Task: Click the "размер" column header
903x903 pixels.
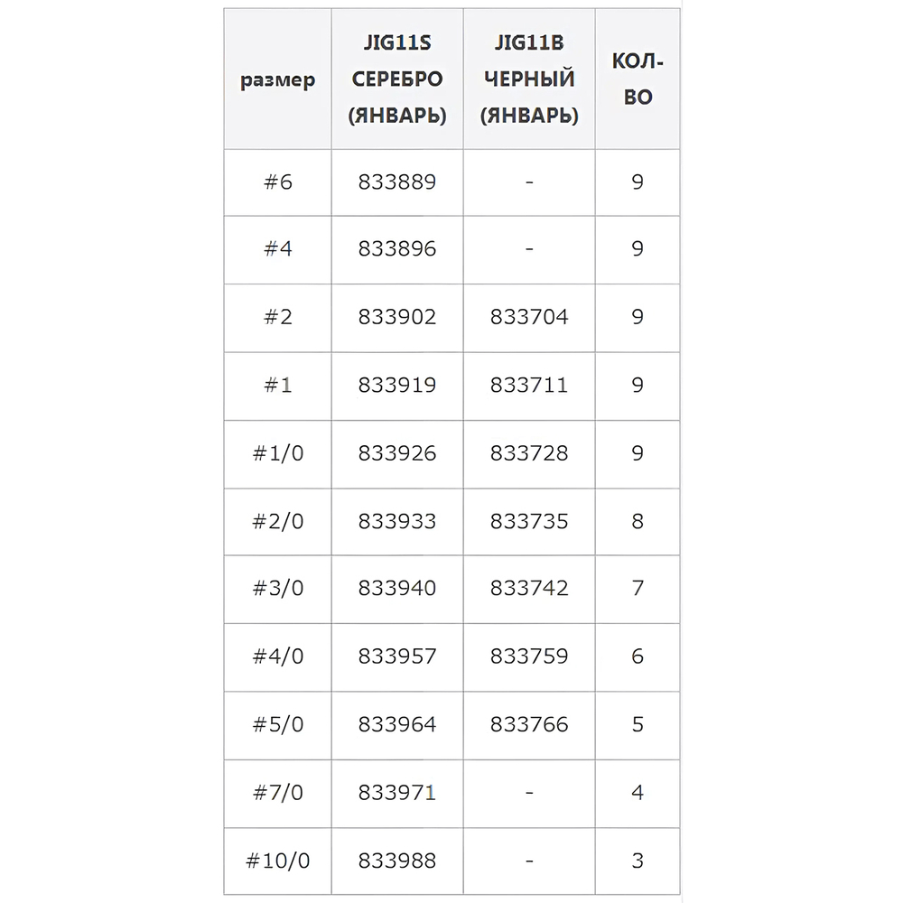Action: point(278,80)
